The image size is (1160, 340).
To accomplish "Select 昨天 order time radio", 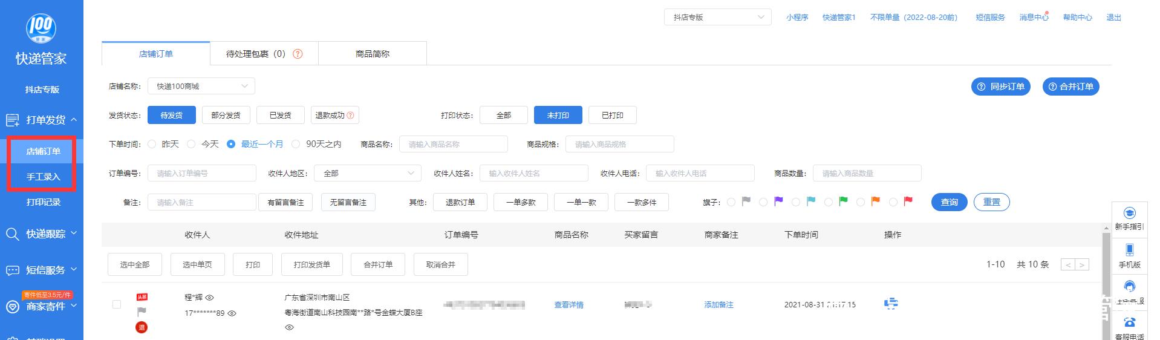I will point(152,144).
